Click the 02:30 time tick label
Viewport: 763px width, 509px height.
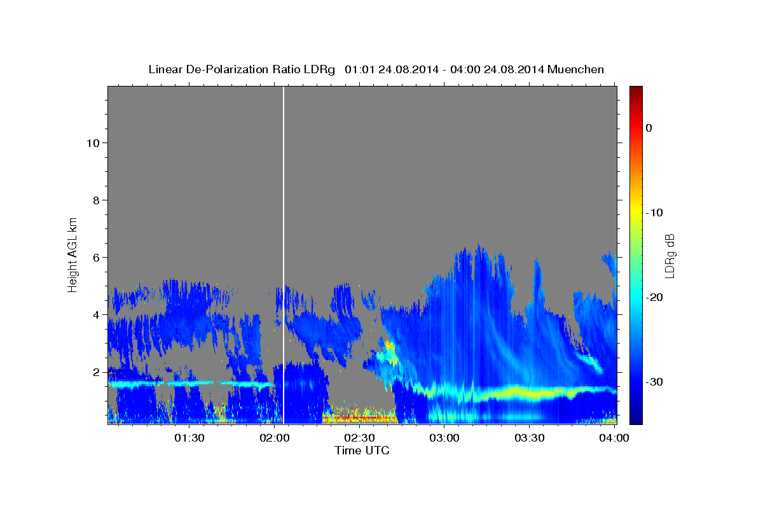coord(359,438)
